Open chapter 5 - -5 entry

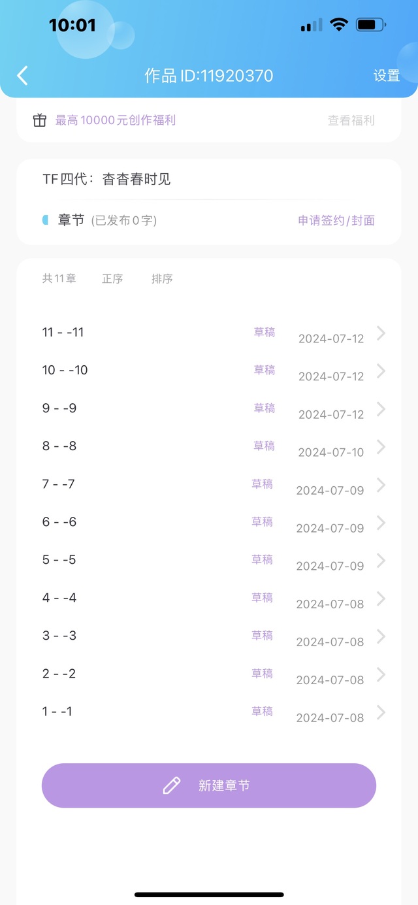209,561
